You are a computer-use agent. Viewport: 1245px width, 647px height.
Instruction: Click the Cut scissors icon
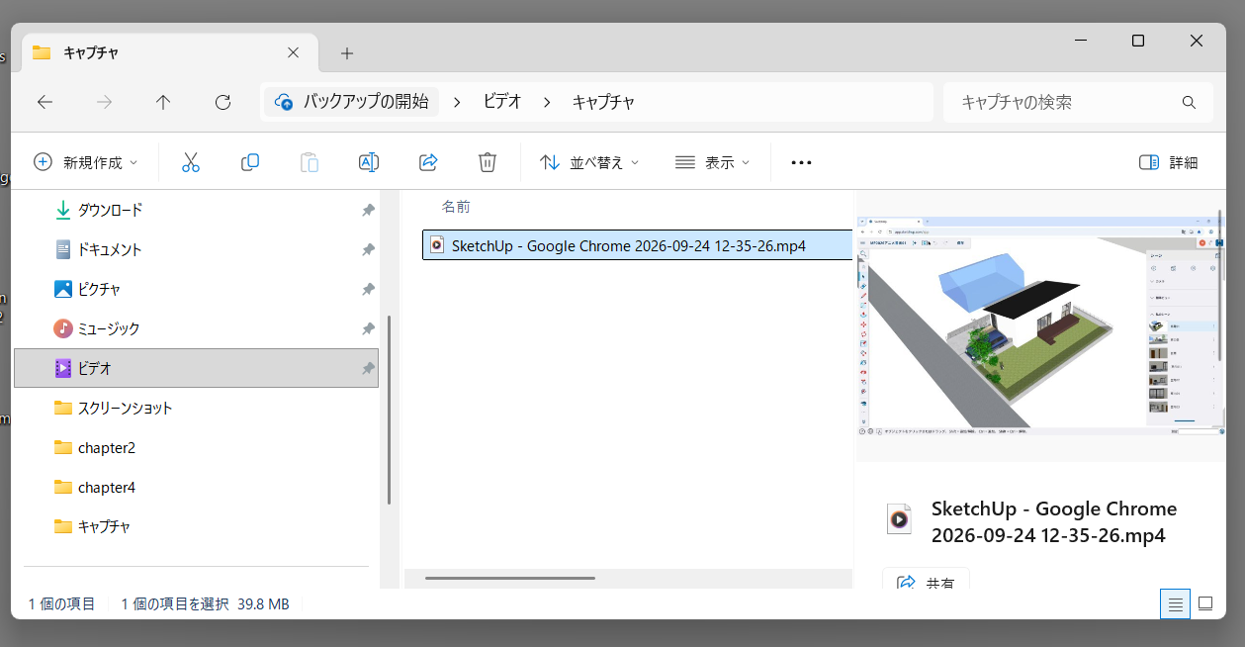coord(191,162)
